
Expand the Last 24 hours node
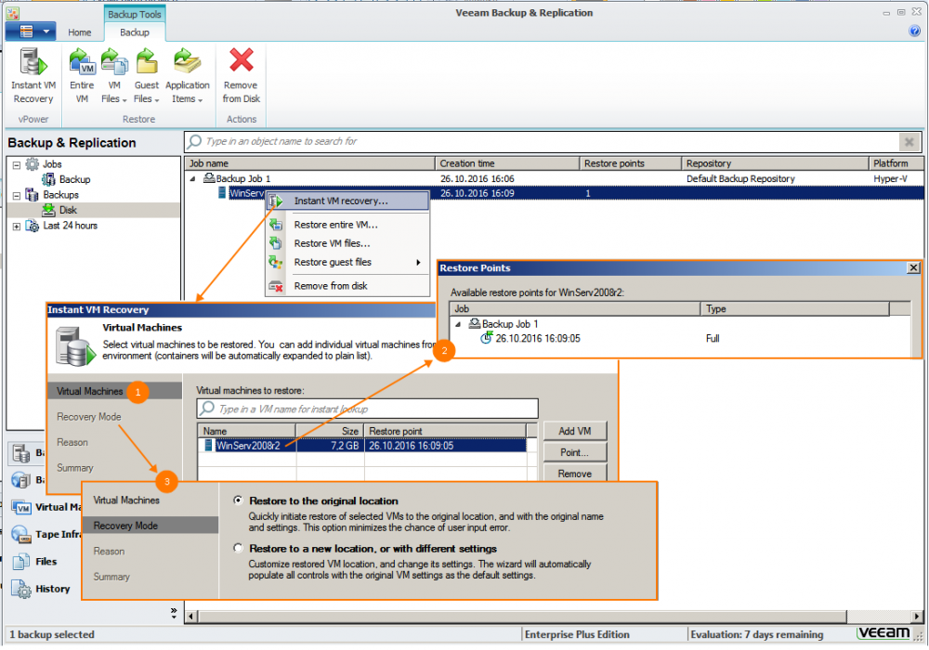pyautogui.click(x=17, y=227)
